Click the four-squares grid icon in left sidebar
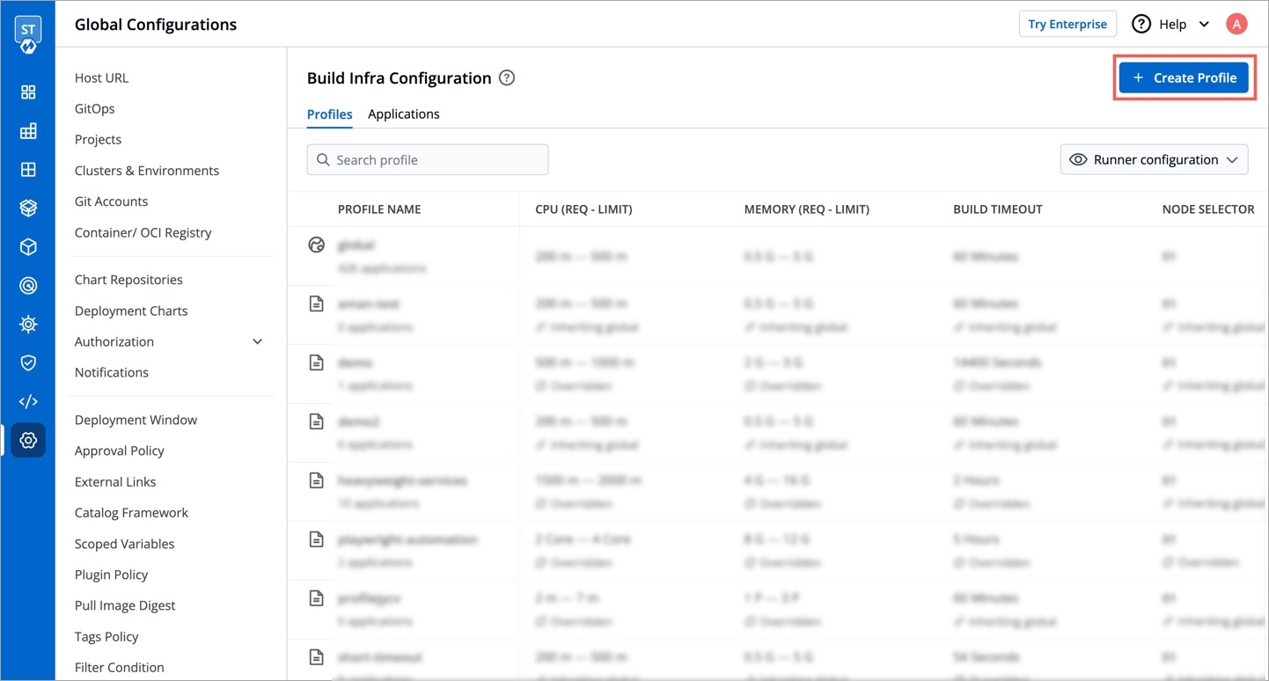Image resolution: width=1269 pixels, height=681 pixels. click(x=28, y=92)
